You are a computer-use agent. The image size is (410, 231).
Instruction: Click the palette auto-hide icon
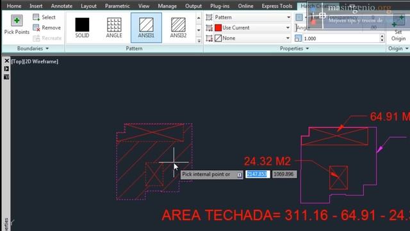(x=6, y=69)
